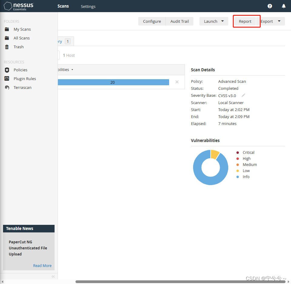This screenshot has height=284, width=291.
Task: Click the Configure button
Action: (x=152, y=21)
